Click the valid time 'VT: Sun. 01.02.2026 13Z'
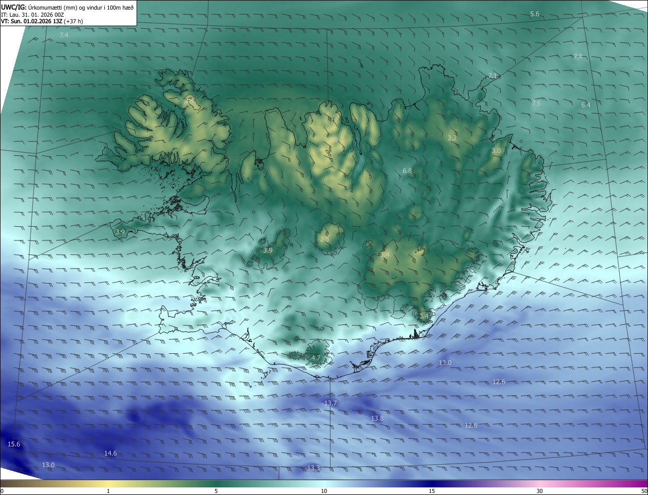Screen dimensions: 648x495 tap(32, 22)
